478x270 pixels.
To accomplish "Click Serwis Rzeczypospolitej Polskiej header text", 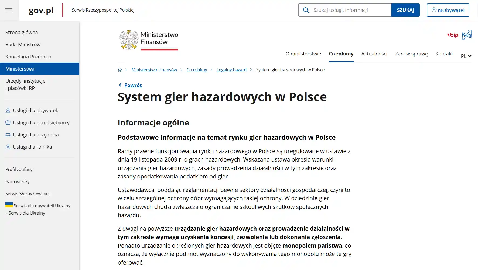I will (x=103, y=10).
